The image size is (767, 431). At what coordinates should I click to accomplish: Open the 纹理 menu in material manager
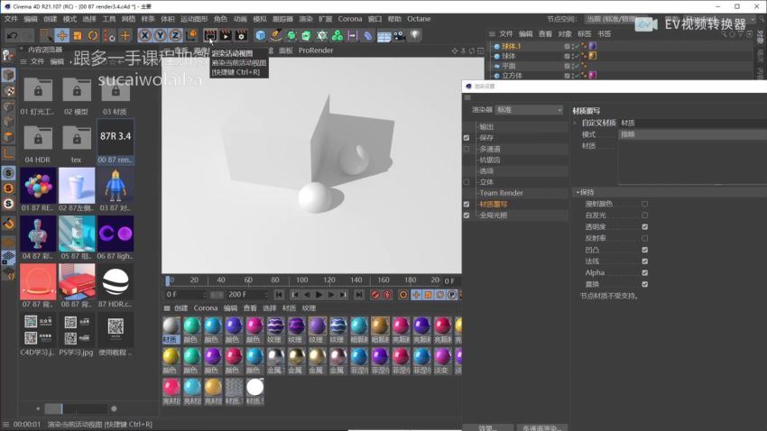click(309, 308)
